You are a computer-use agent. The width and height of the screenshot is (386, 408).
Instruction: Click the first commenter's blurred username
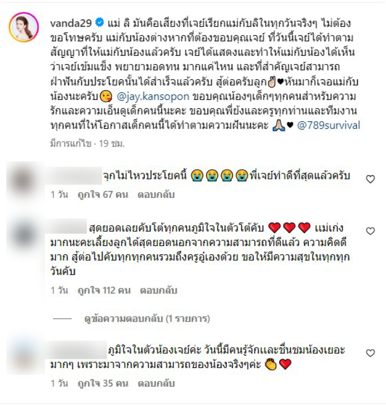point(73,176)
